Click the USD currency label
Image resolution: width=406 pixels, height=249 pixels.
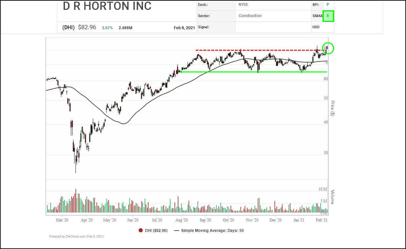pyautogui.click(x=316, y=27)
